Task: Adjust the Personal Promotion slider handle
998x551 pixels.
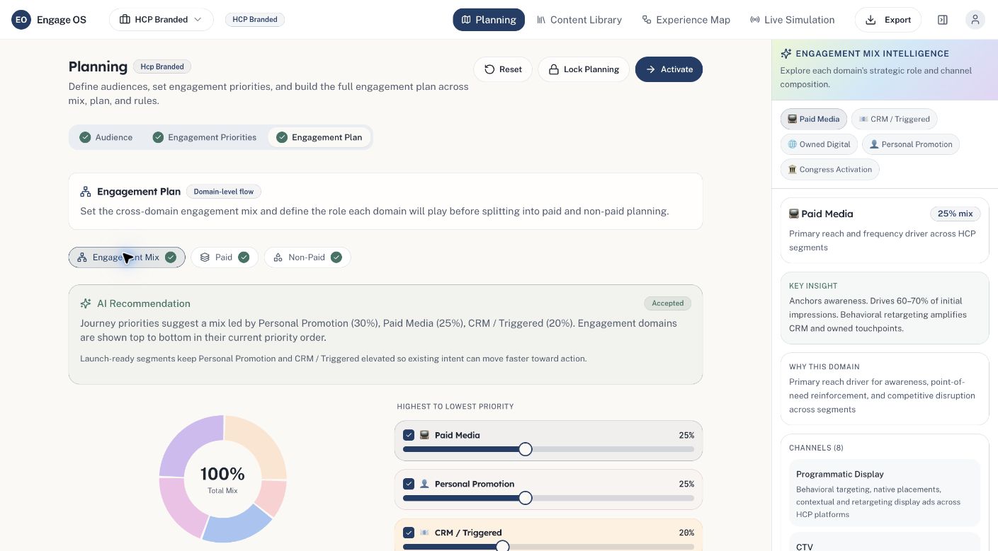Action: (x=525, y=498)
